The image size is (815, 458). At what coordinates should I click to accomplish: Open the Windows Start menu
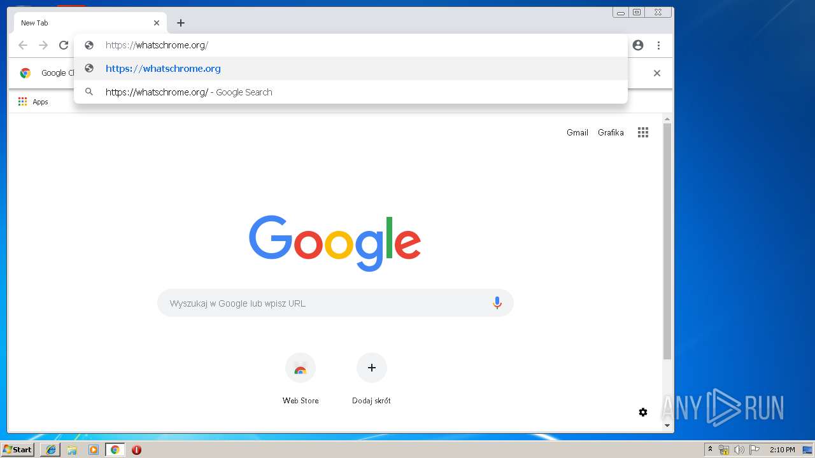point(18,450)
